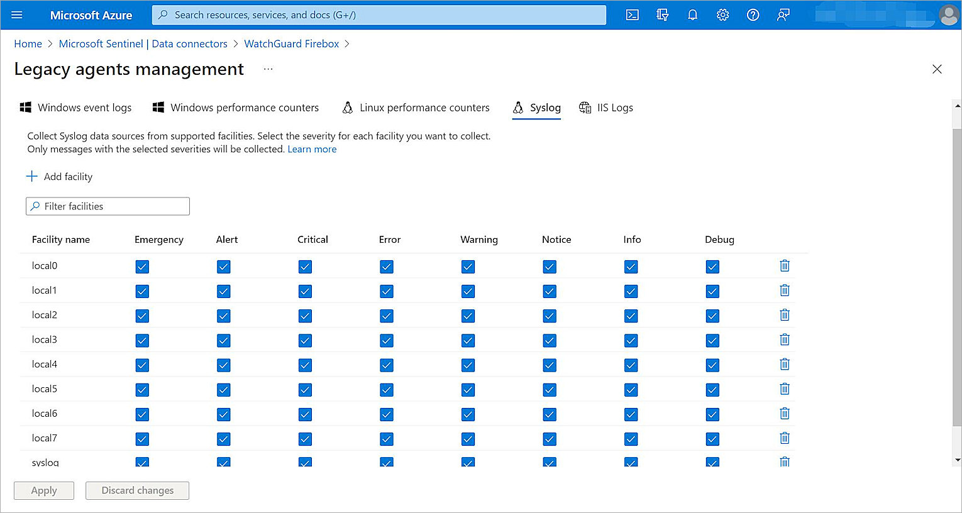This screenshot has height=513, width=962.
Task: Open the hamburger menu top left
Action: point(17,14)
